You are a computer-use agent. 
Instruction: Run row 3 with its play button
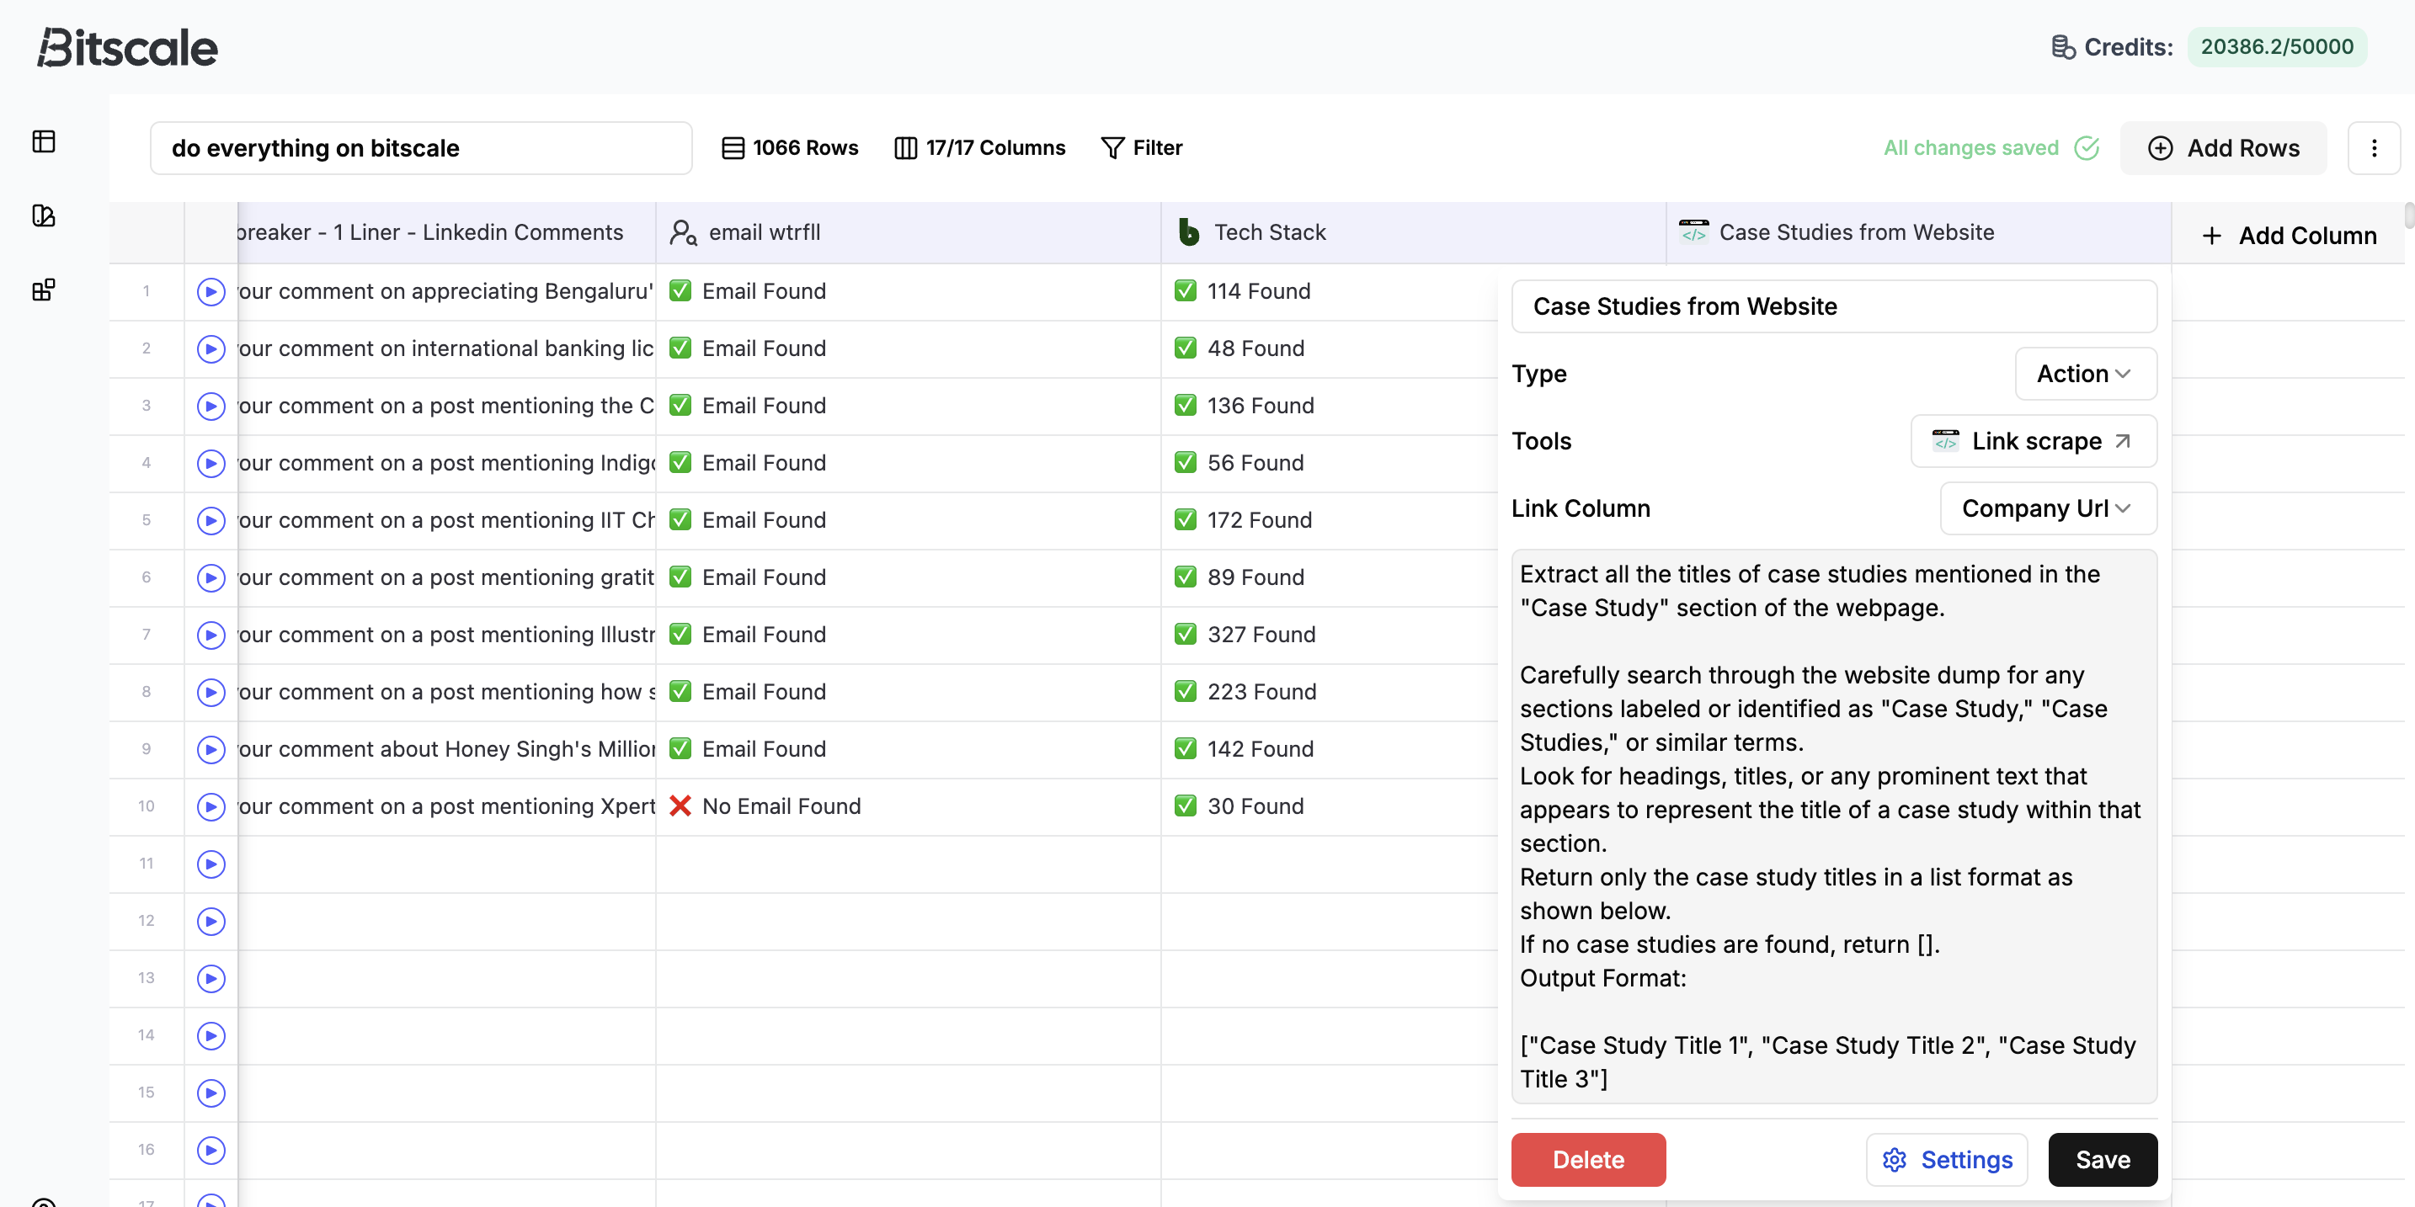click(211, 407)
